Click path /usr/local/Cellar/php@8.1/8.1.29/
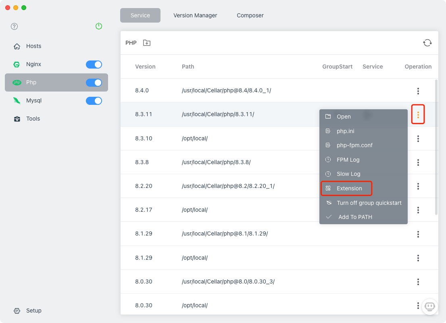Screen dimensions: 446x323 (225, 234)
